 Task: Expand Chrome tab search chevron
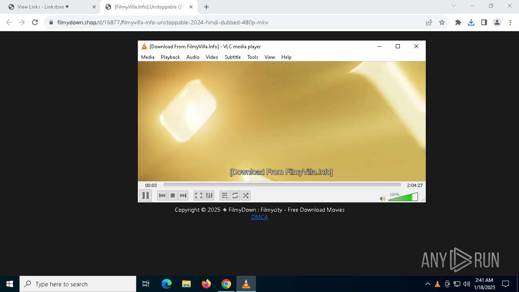(454, 6)
